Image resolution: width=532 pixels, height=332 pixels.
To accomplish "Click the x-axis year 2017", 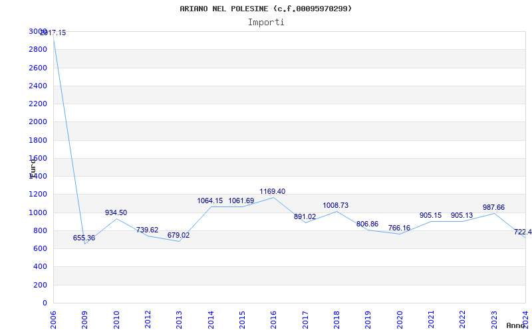I will pos(305,319).
